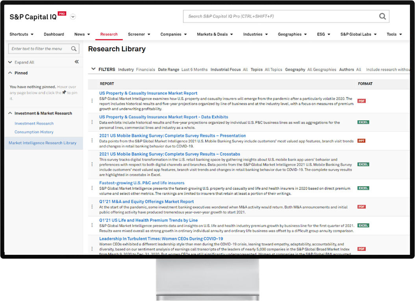415x301 pixels.
Task: Open row options for Q1'21 M&A and Equity Offerings
Action: point(92,207)
